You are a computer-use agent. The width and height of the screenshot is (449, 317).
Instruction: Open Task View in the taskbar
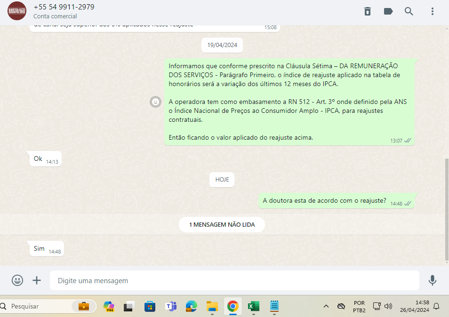click(x=129, y=306)
